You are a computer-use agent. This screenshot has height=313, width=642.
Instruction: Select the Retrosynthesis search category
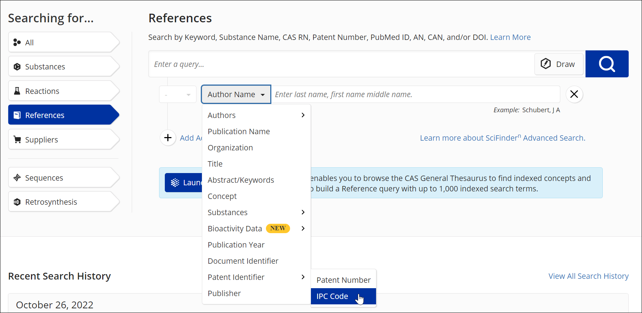(64, 202)
